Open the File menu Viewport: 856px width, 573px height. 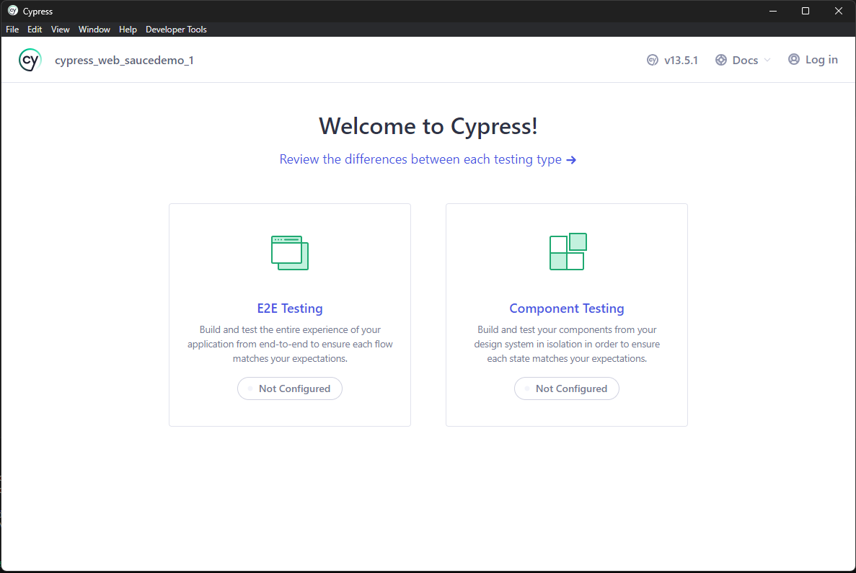point(12,29)
